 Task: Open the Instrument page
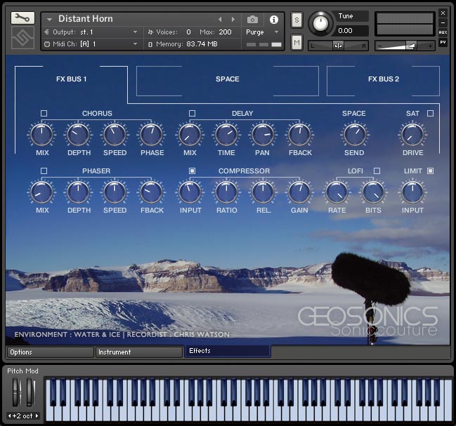tap(138, 352)
